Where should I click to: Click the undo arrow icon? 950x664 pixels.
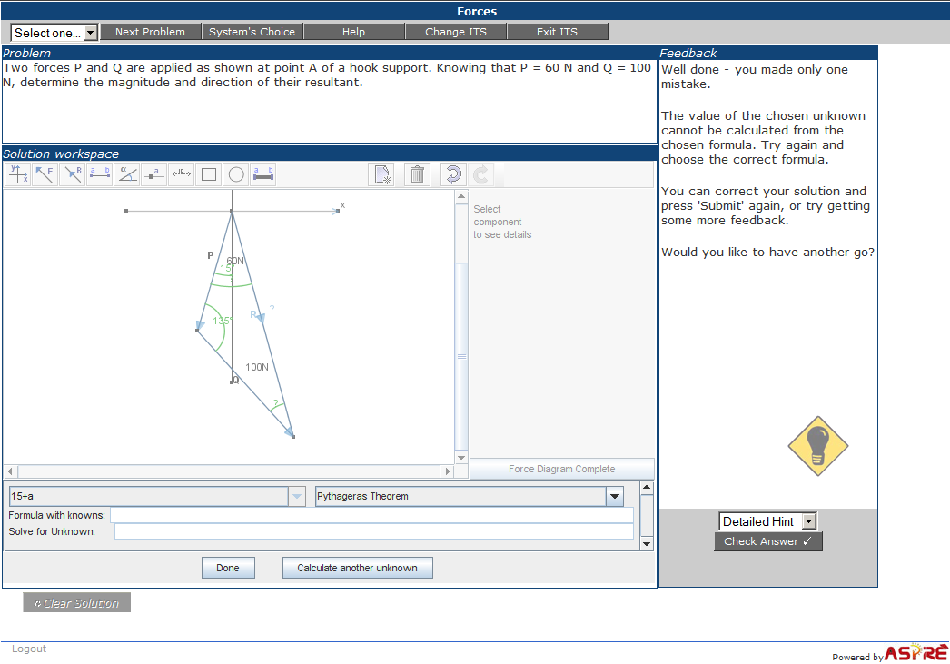point(453,174)
